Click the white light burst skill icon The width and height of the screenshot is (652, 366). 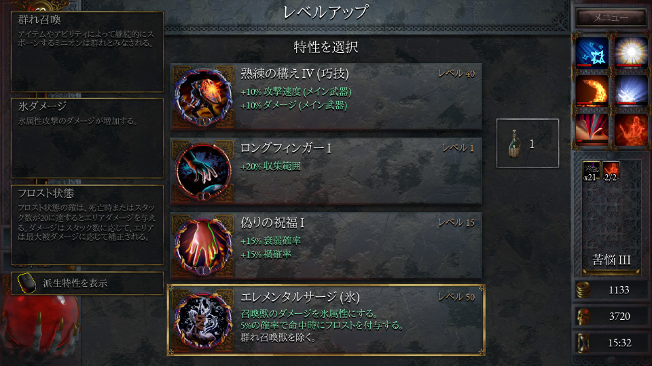pyautogui.click(x=631, y=52)
